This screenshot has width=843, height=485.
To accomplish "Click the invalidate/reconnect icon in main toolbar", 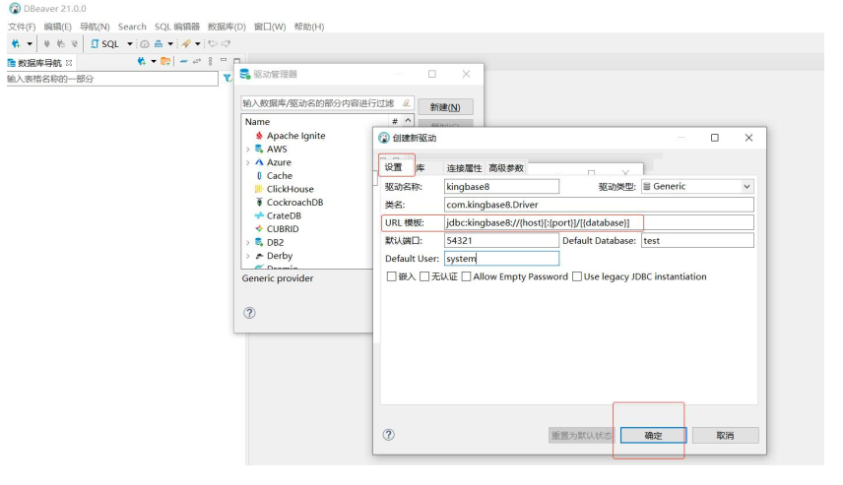I will (61, 43).
